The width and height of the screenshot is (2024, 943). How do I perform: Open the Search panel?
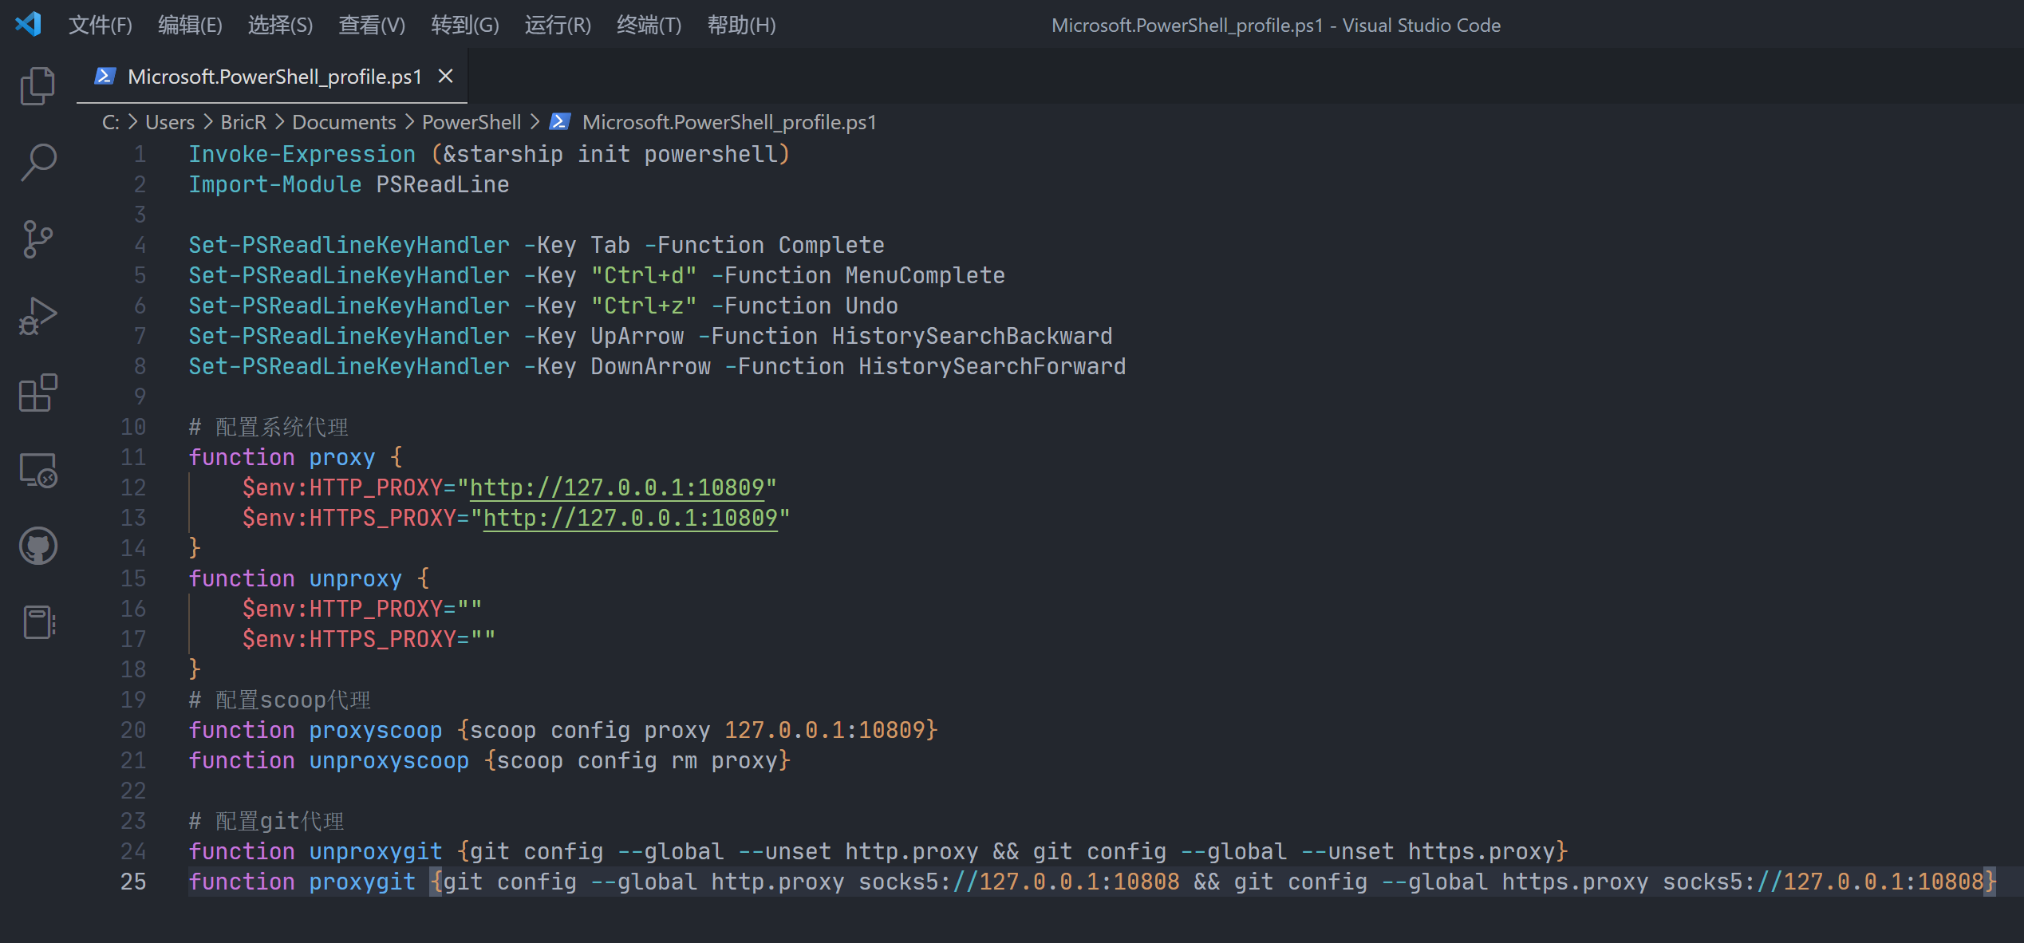(37, 162)
